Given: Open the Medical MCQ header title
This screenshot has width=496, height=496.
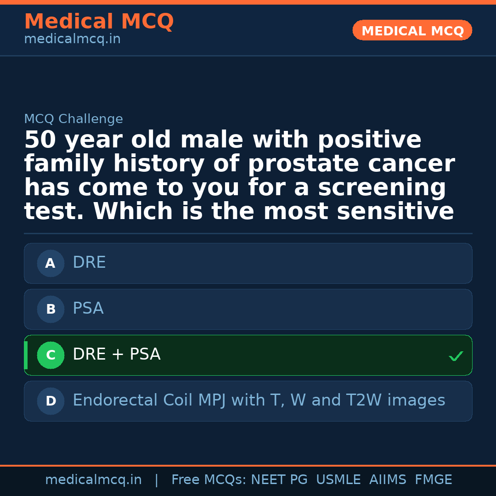Looking at the screenshot, I should point(99,22).
